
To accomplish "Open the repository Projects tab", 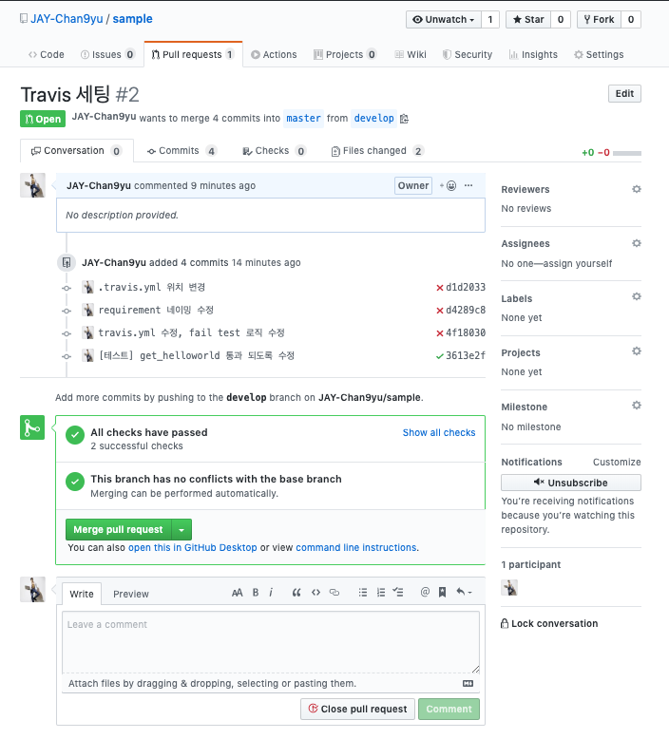I will pos(345,55).
